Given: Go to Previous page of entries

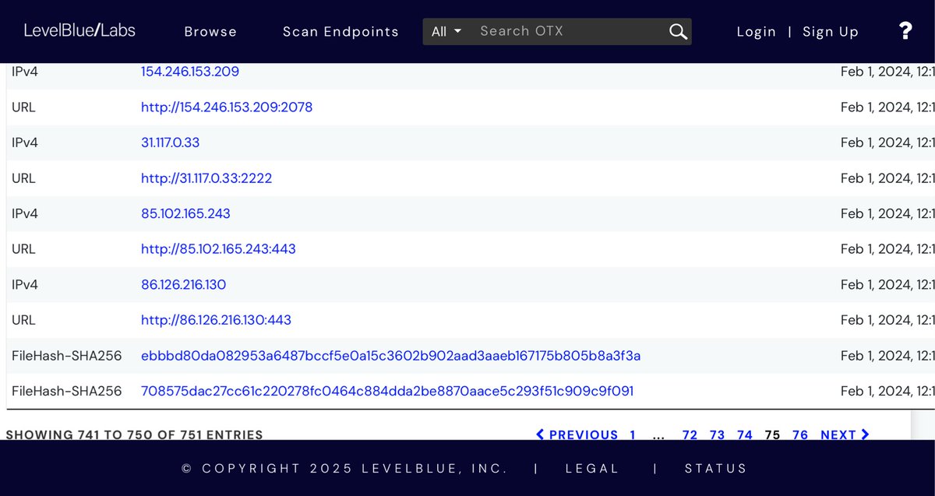Looking at the screenshot, I should 577,434.
